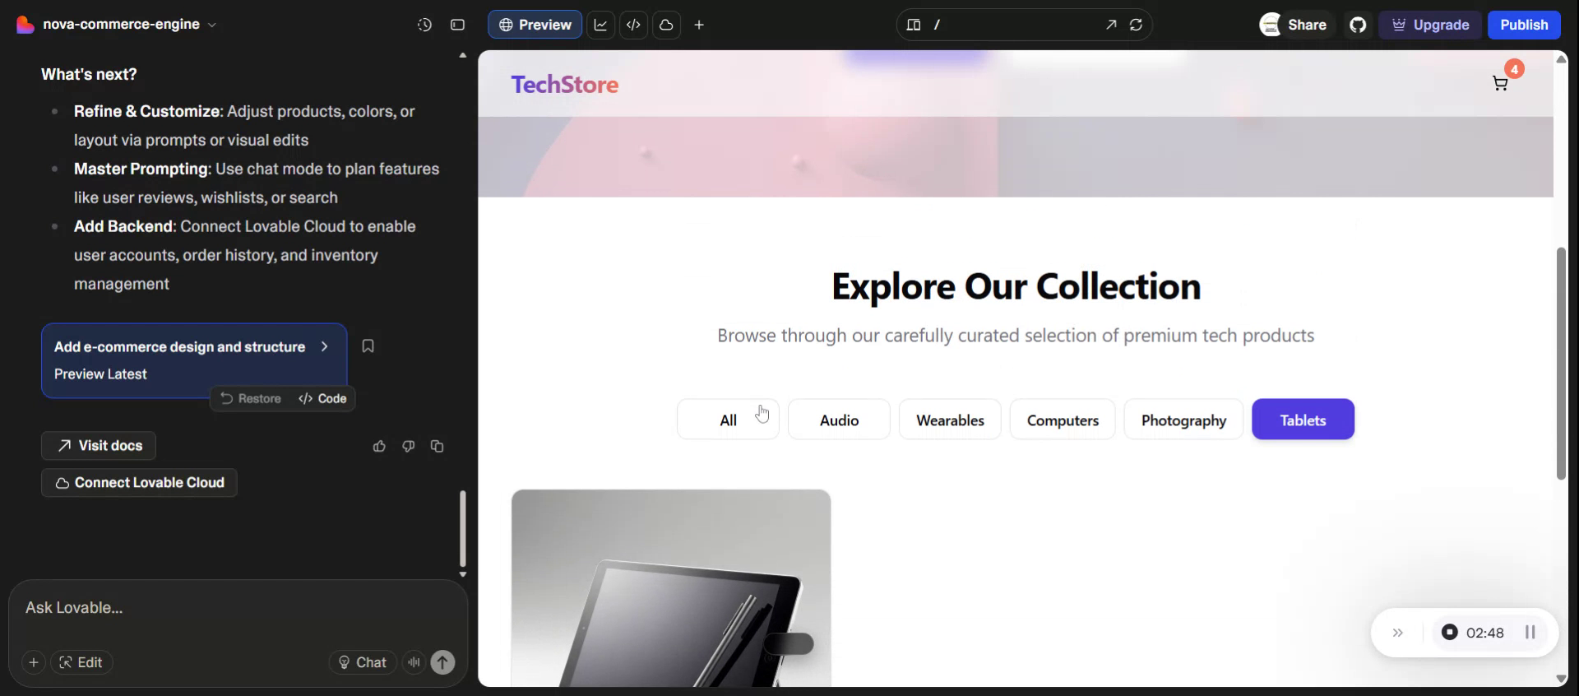
Task: Open version history clock icon
Action: click(424, 25)
